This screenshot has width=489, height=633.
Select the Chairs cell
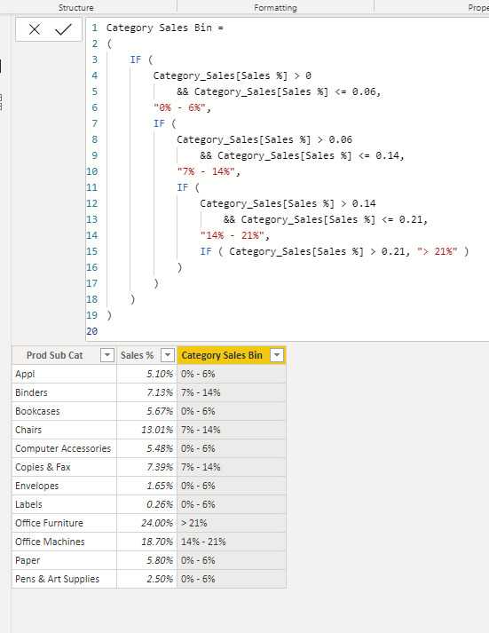[x=64, y=430]
